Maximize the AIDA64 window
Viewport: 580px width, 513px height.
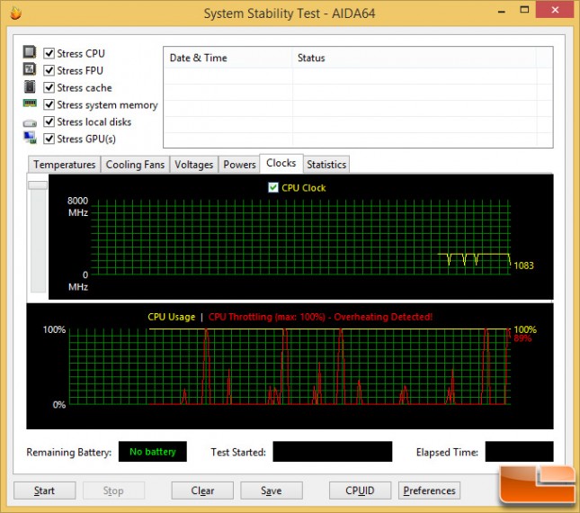[524, 10]
